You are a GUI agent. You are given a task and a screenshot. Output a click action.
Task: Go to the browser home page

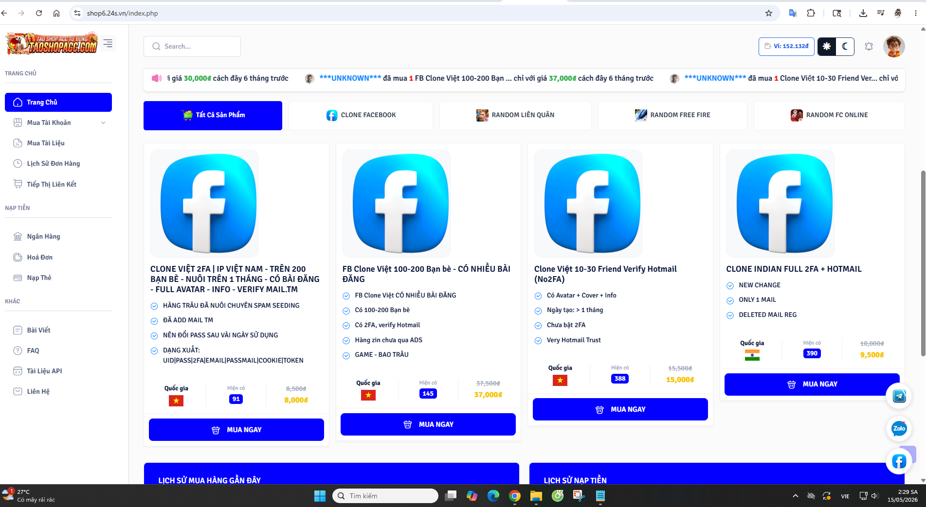click(x=56, y=13)
